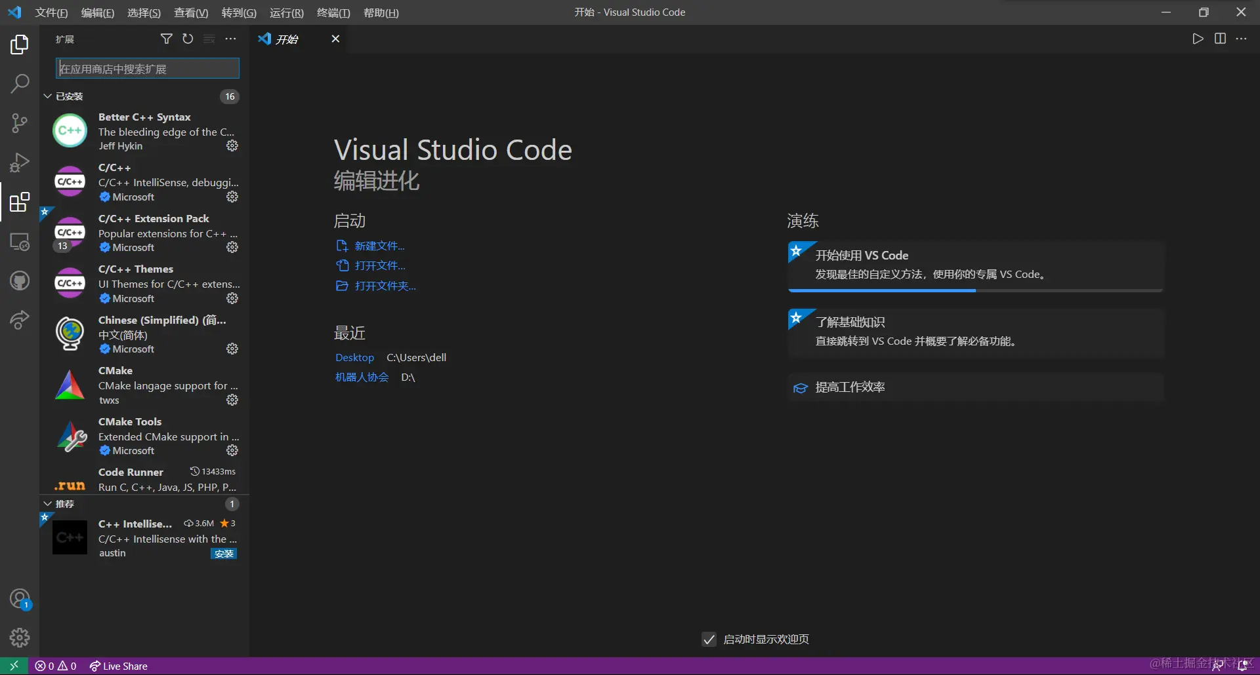Screen dimensions: 1260x675
Task: Click the 16 installed extensions count badge
Action: (x=230, y=96)
